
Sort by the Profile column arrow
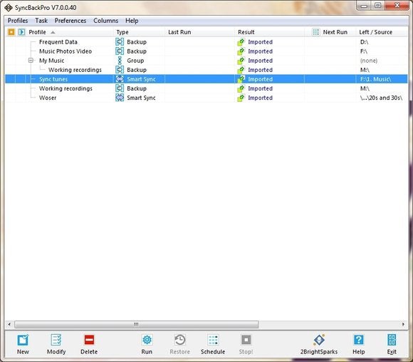coord(53,33)
